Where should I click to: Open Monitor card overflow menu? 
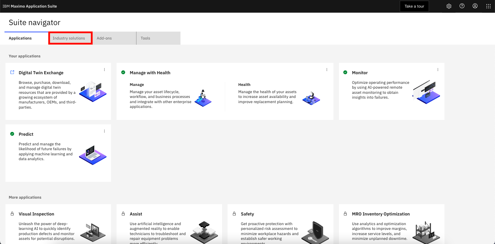[438, 69]
